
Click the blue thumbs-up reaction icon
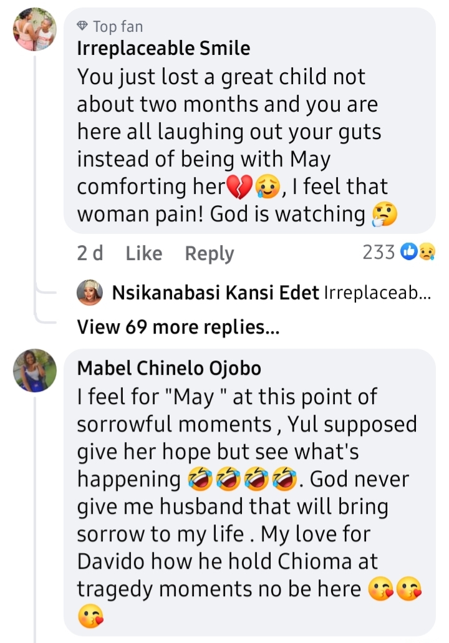click(408, 252)
